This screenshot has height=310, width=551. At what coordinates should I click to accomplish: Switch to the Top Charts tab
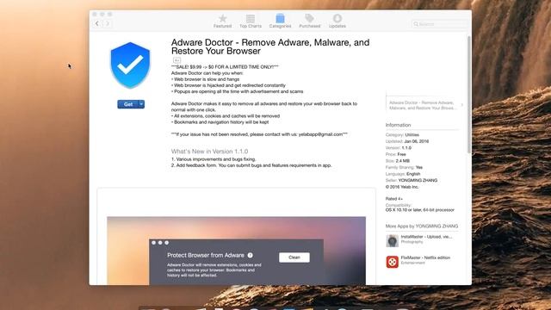pos(251,21)
